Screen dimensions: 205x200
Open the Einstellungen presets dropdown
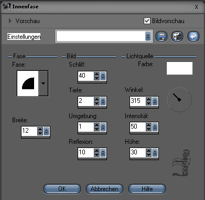[148, 36]
